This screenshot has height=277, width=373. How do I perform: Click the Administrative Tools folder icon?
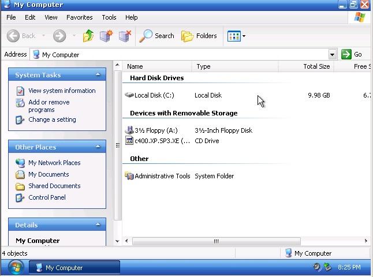pos(129,176)
